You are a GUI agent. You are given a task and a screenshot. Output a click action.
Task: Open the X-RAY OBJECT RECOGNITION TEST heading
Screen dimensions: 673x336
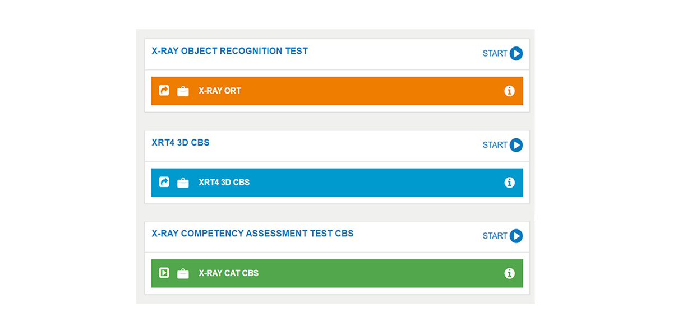[229, 51]
